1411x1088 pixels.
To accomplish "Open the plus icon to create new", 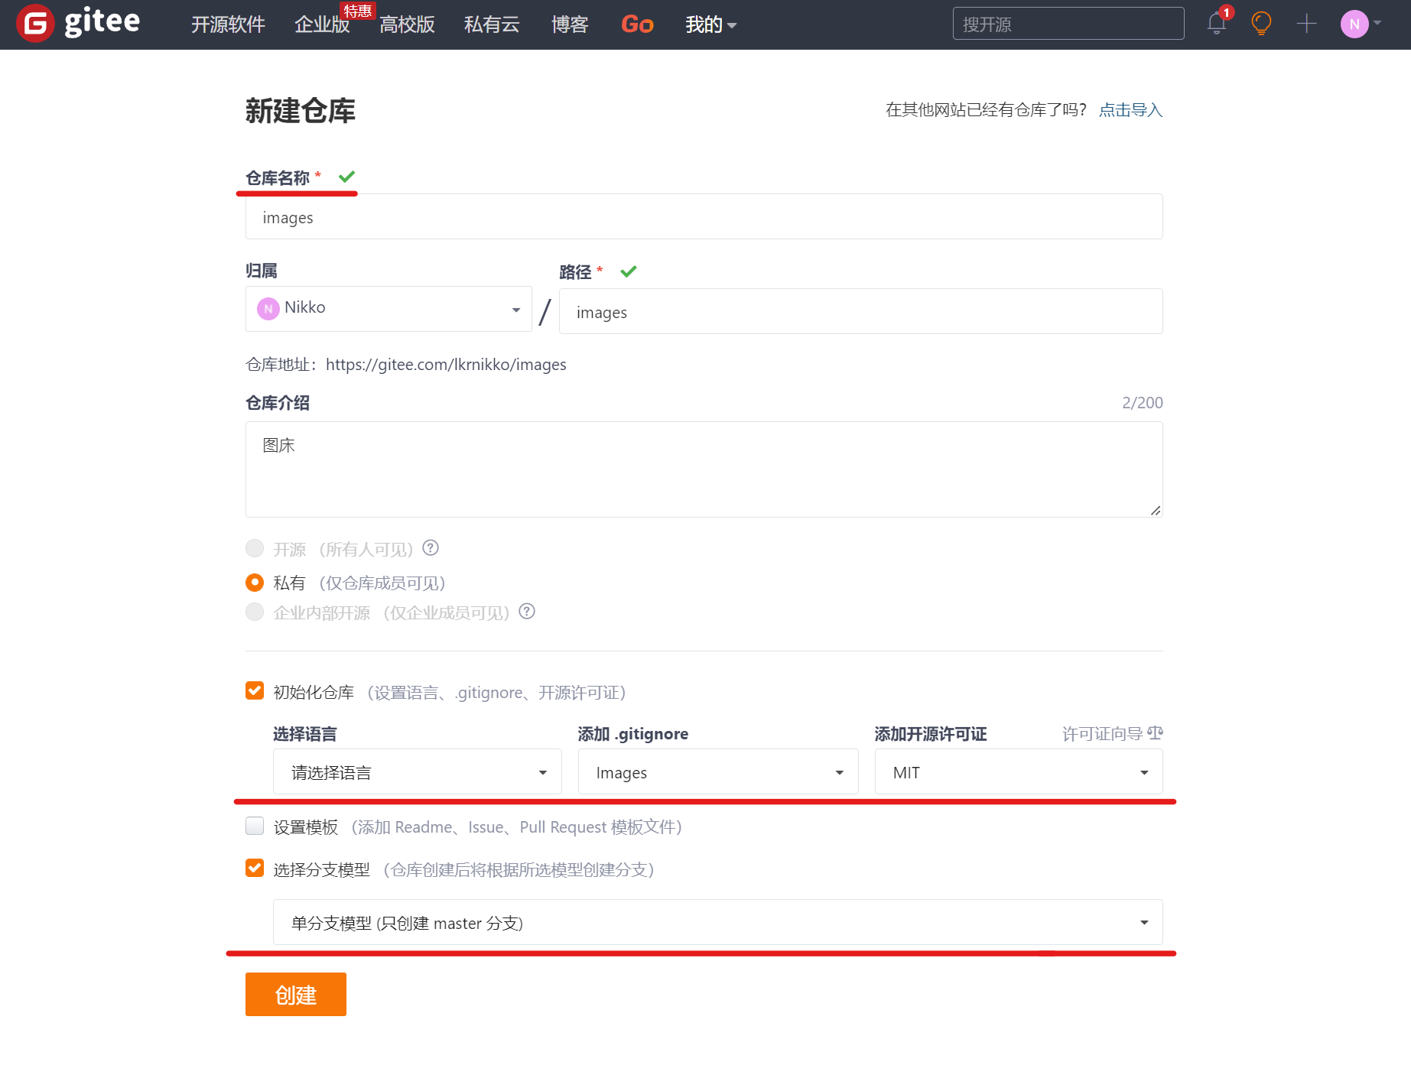I will (1306, 24).
